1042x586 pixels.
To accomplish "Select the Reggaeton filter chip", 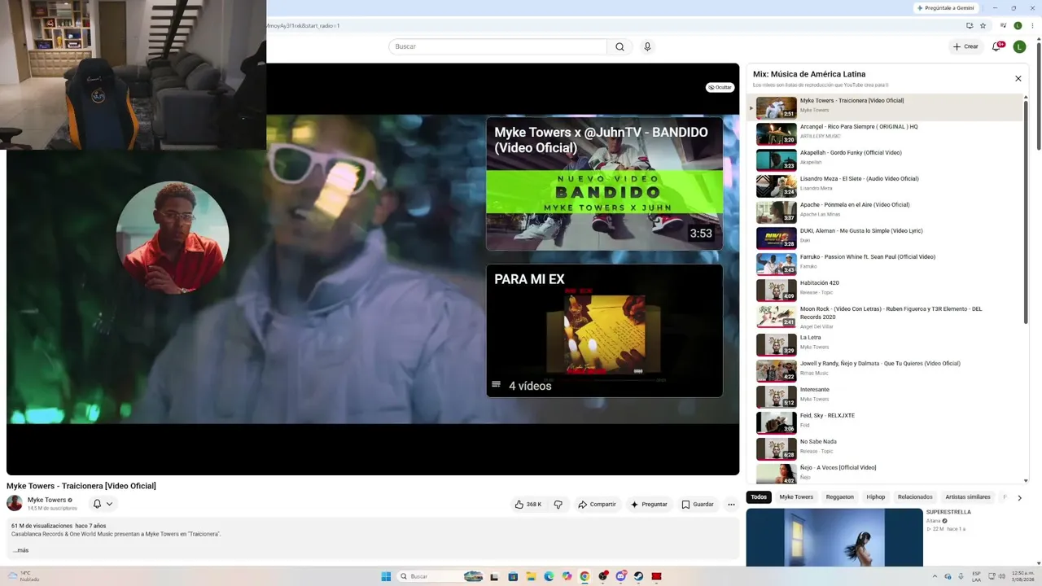I will click(x=840, y=496).
